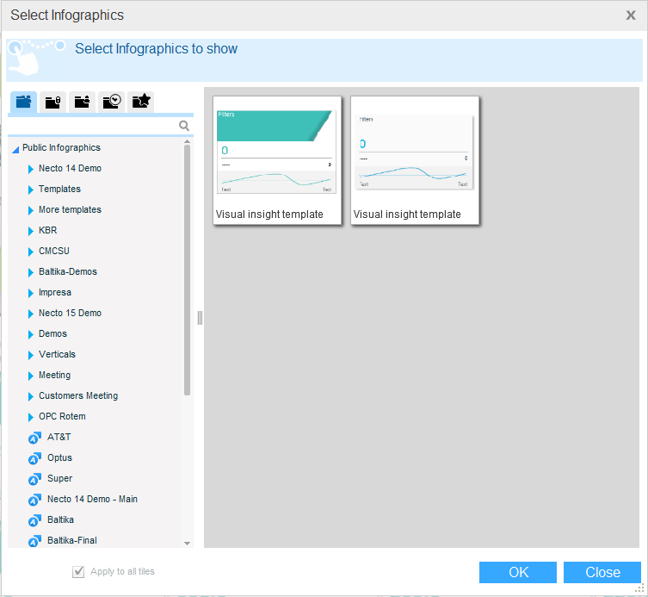Click the search magnifier icon
Viewport: 648px width, 597px height.
click(x=183, y=126)
